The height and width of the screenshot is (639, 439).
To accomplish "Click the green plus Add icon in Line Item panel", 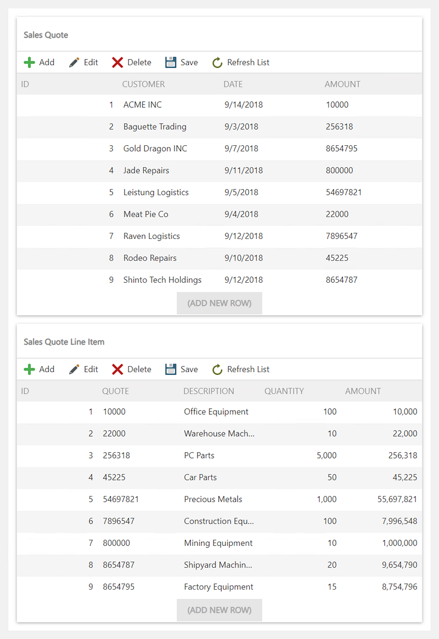I will 30,369.
